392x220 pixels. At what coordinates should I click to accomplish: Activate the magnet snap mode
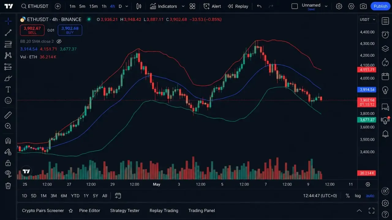[x=8, y=141]
